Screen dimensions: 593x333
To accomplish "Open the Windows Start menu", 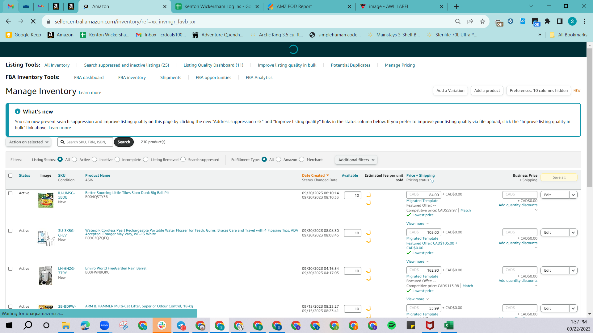I will tap(9, 325).
